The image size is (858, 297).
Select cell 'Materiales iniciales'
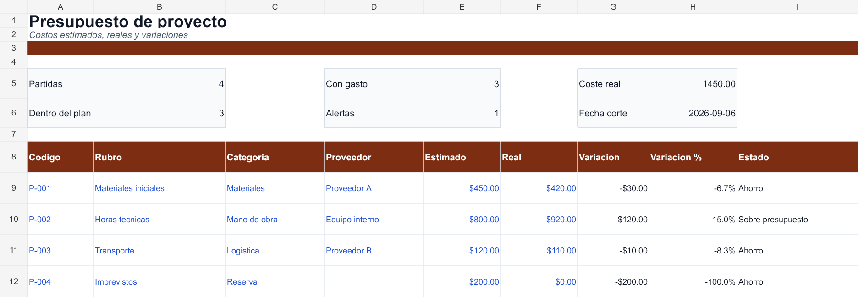point(159,188)
